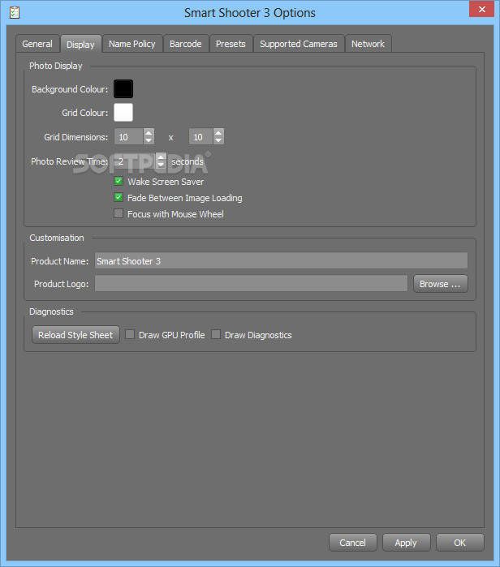
Task: Confirm with the OK button
Action: tap(460, 543)
